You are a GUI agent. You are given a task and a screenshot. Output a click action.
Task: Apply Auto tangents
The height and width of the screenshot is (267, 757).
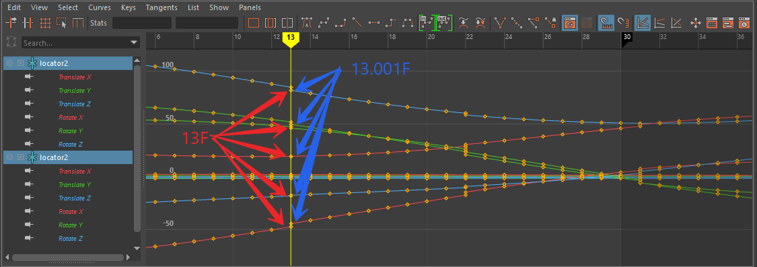(x=307, y=22)
